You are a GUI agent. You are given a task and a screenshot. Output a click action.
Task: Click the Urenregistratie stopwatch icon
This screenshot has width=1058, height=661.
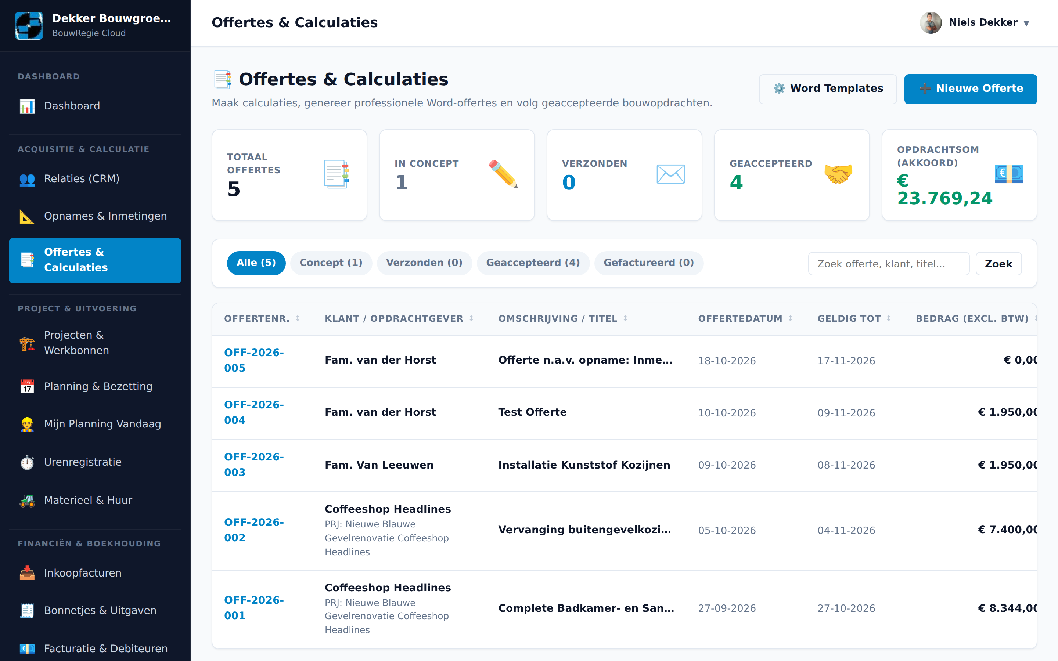click(x=27, y=462)
